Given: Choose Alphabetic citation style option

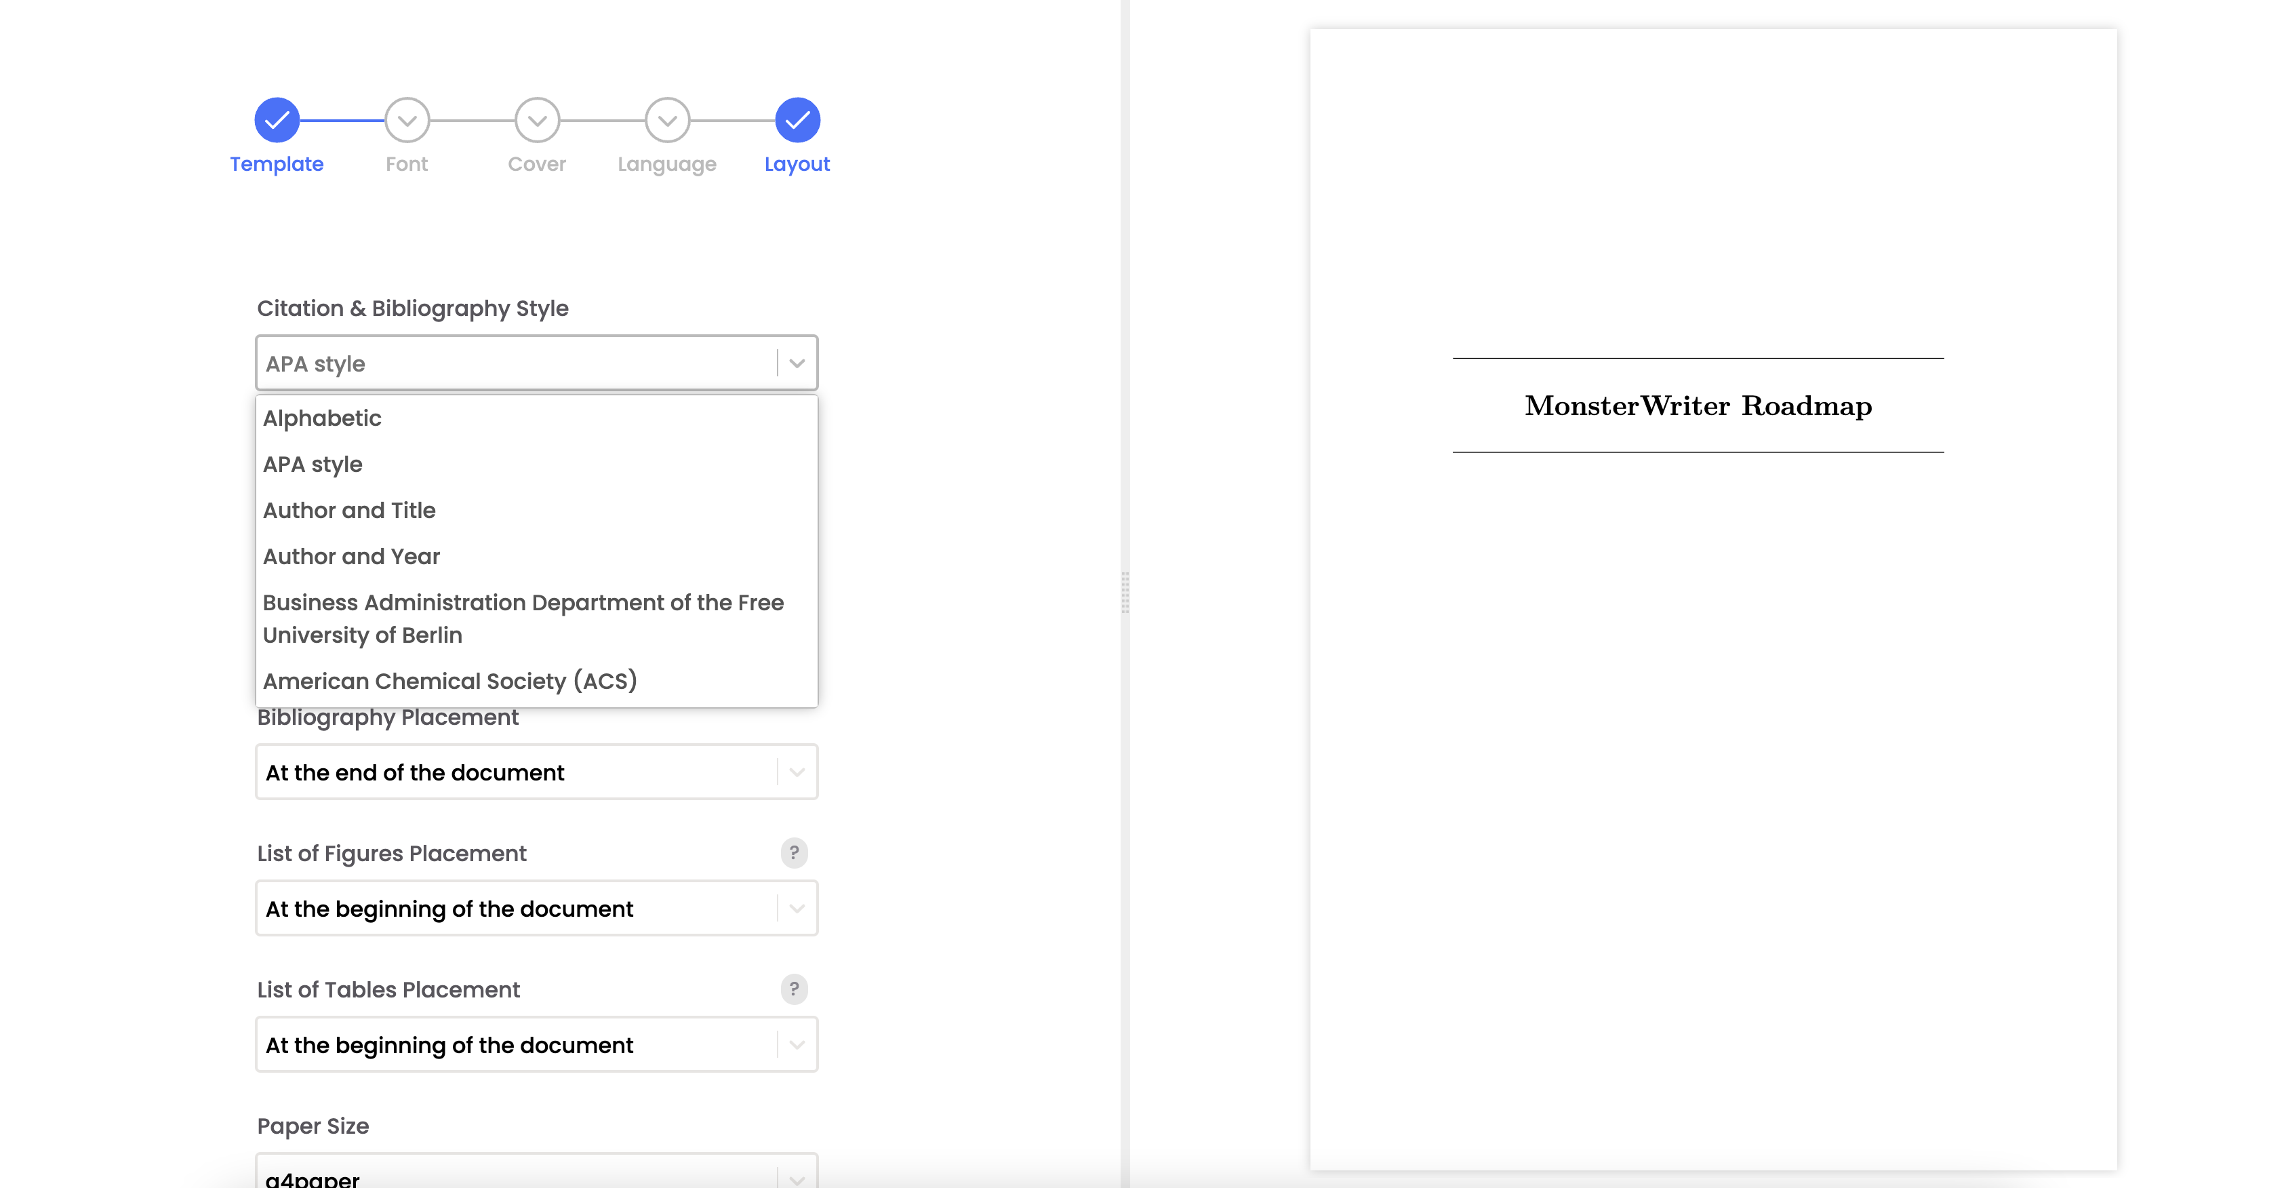Looking at the screenshot, I should coord(537,418).
